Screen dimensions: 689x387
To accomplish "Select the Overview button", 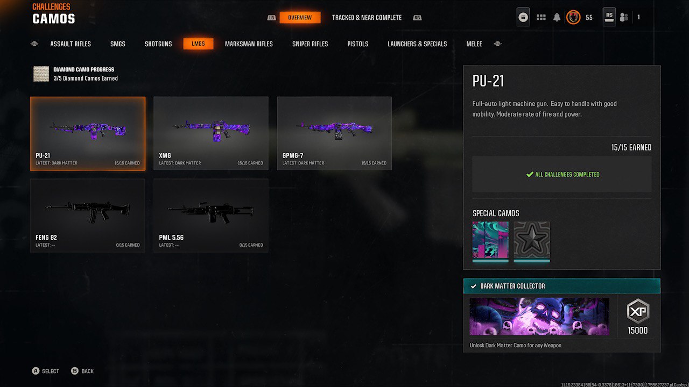I will [300, 18].
